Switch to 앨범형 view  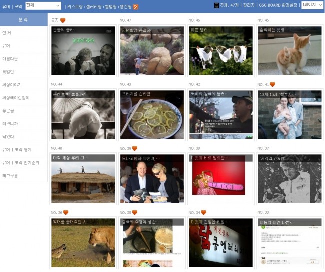pos(111,7)
